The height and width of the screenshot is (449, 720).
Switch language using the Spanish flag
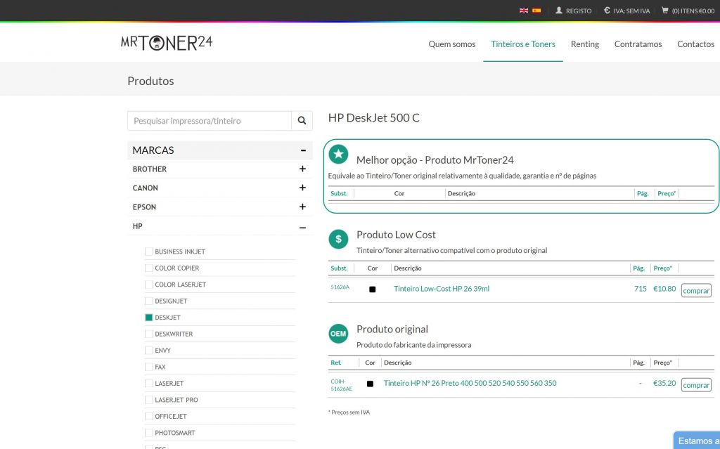[x=536, y=11]
